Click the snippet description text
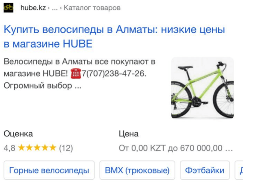The width and height of the screenshot is (254, 182). (79, 74)
